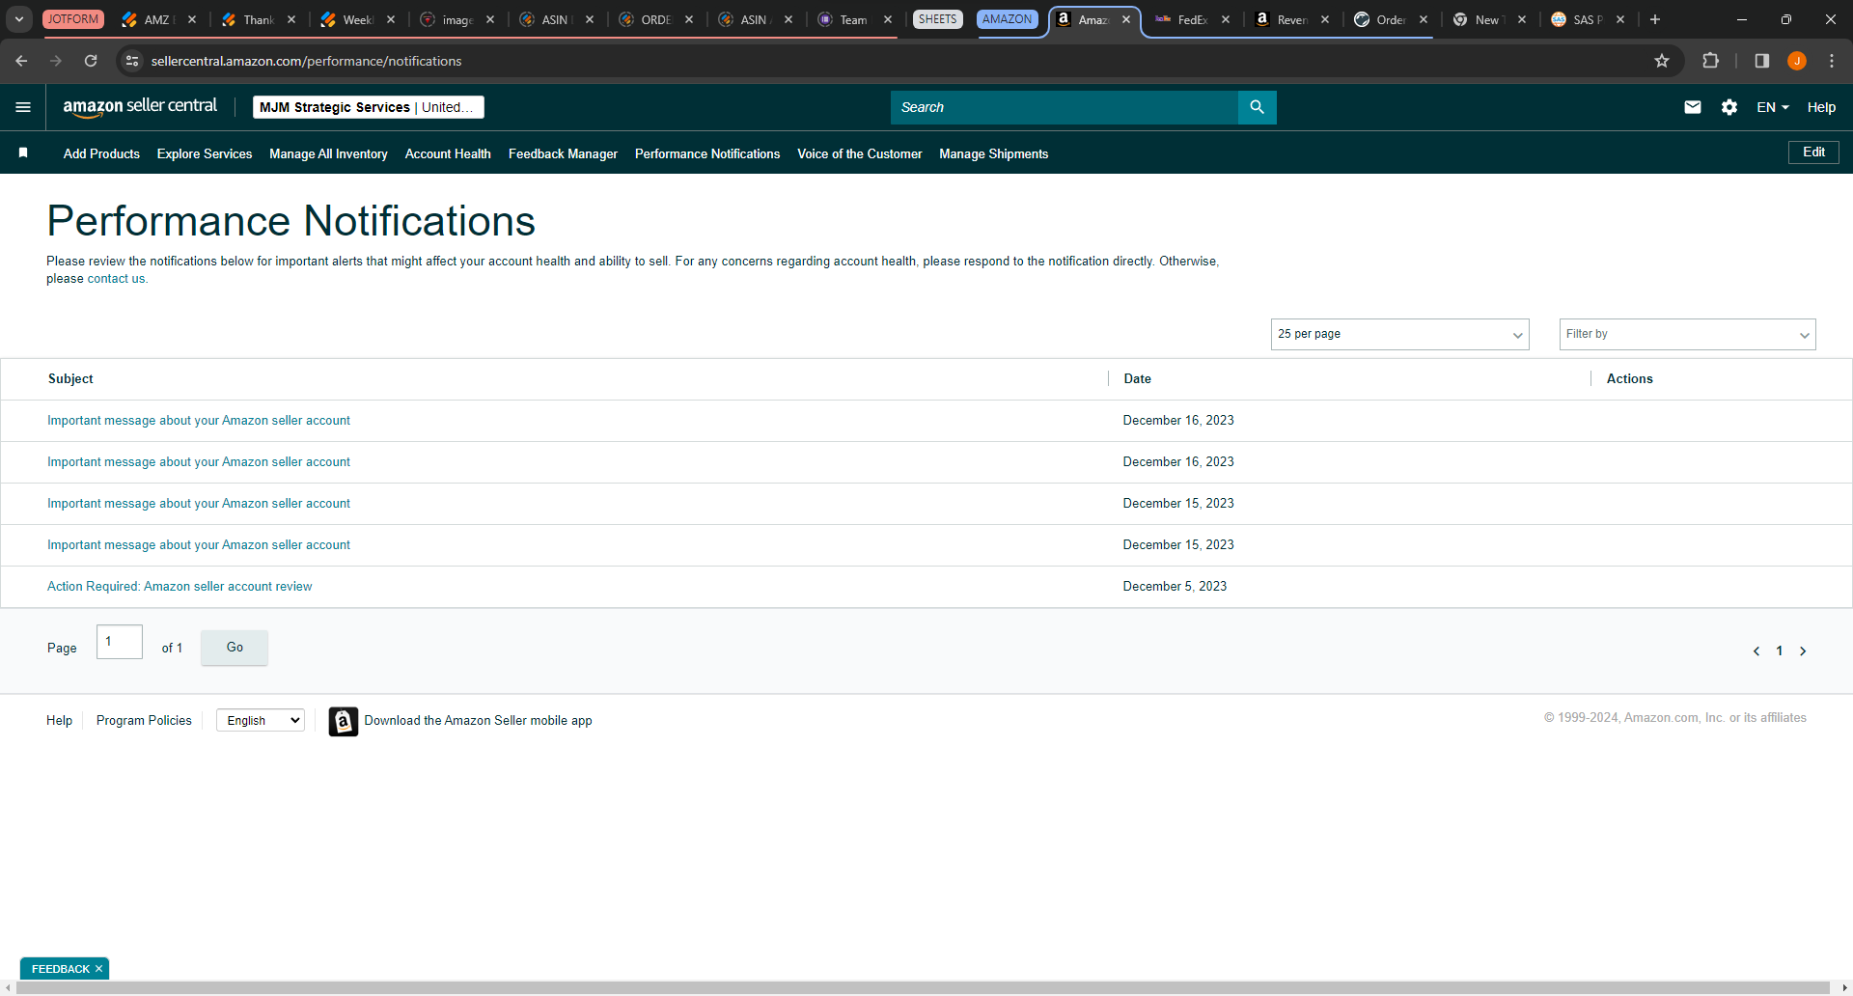The width and height of the screenshot is (1853, 996).
Task: Open the Help link in header
Action: pyautogui.click(x=1821, y=107)
